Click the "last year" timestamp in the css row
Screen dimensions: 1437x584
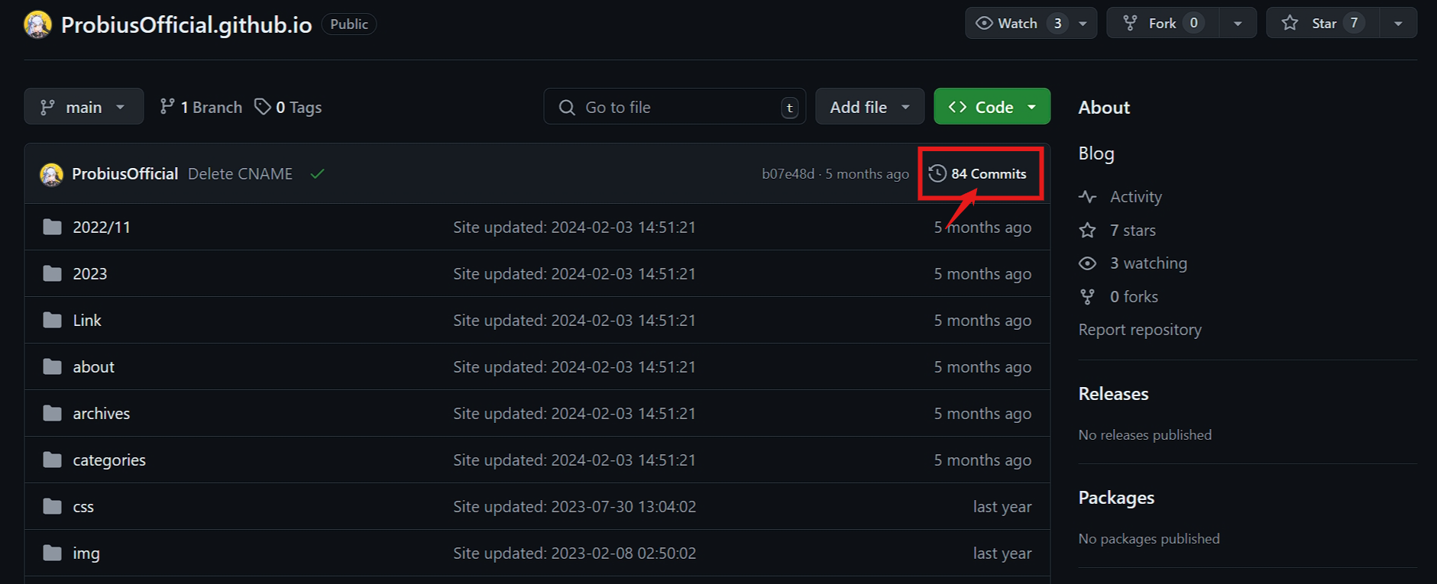1002,507
